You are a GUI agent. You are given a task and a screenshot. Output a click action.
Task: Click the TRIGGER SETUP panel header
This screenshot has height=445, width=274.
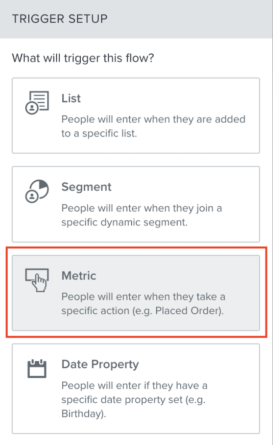136,19
